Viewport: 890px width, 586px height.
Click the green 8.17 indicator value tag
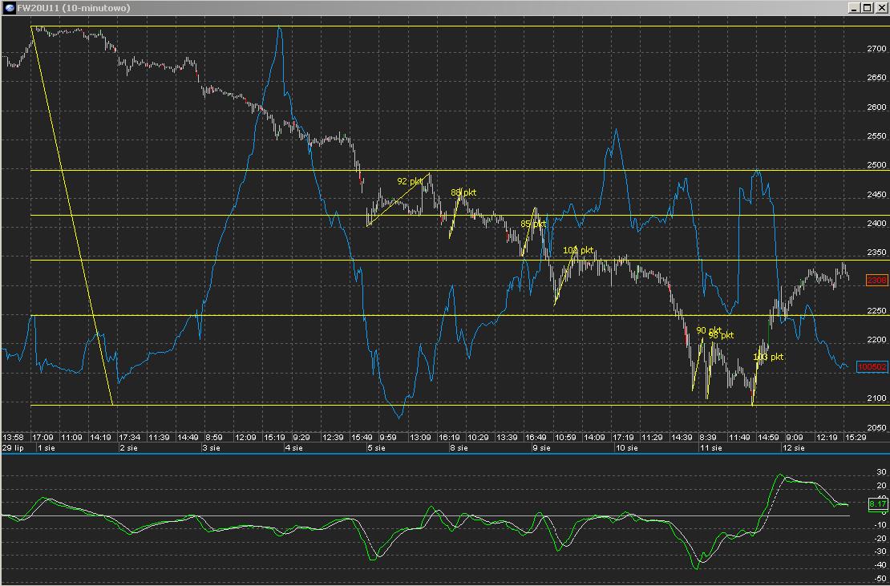pyautogui.click(x=877, y=503)
